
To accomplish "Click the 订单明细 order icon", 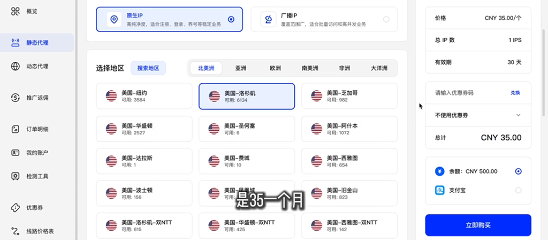I will click(x=16, y=129).
